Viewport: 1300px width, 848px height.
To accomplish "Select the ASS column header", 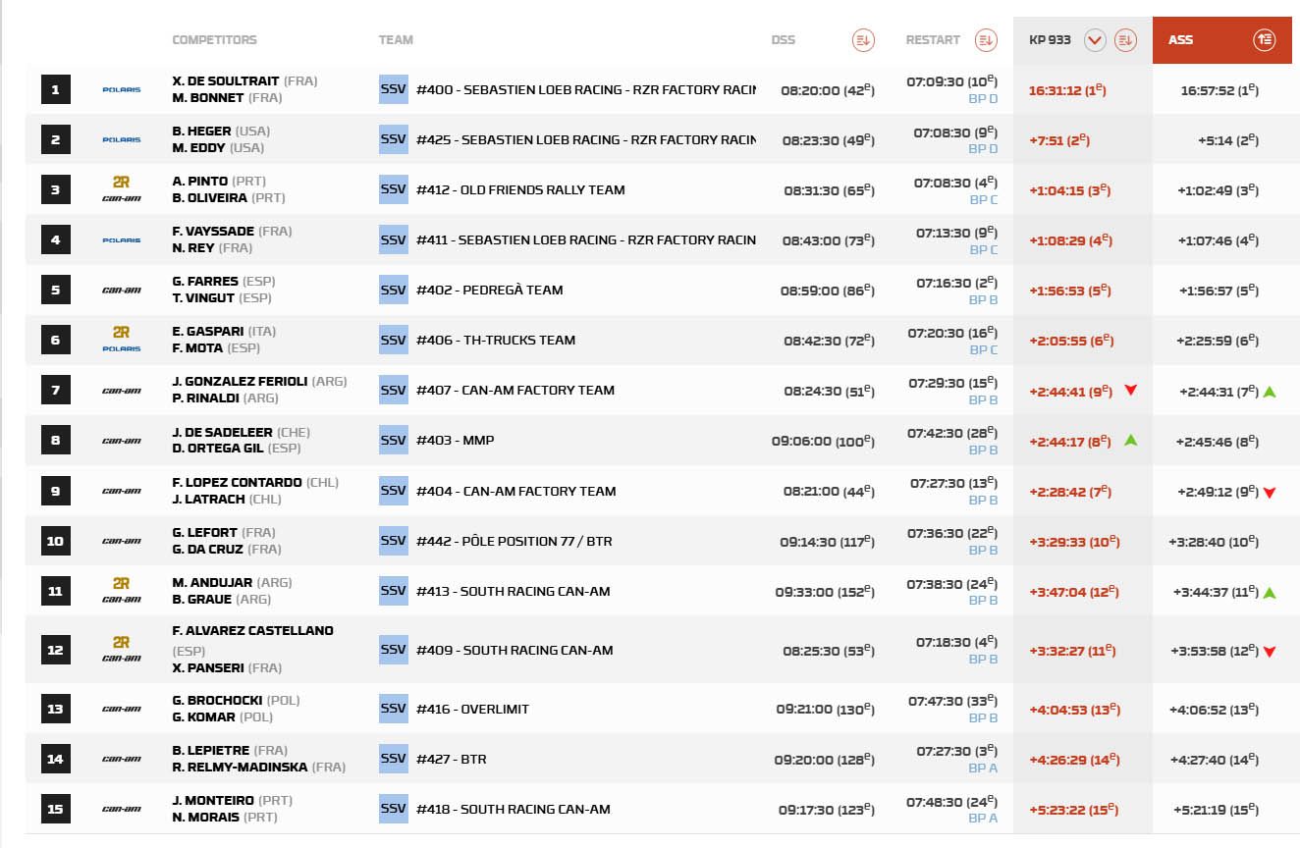I will [1180, 40].
